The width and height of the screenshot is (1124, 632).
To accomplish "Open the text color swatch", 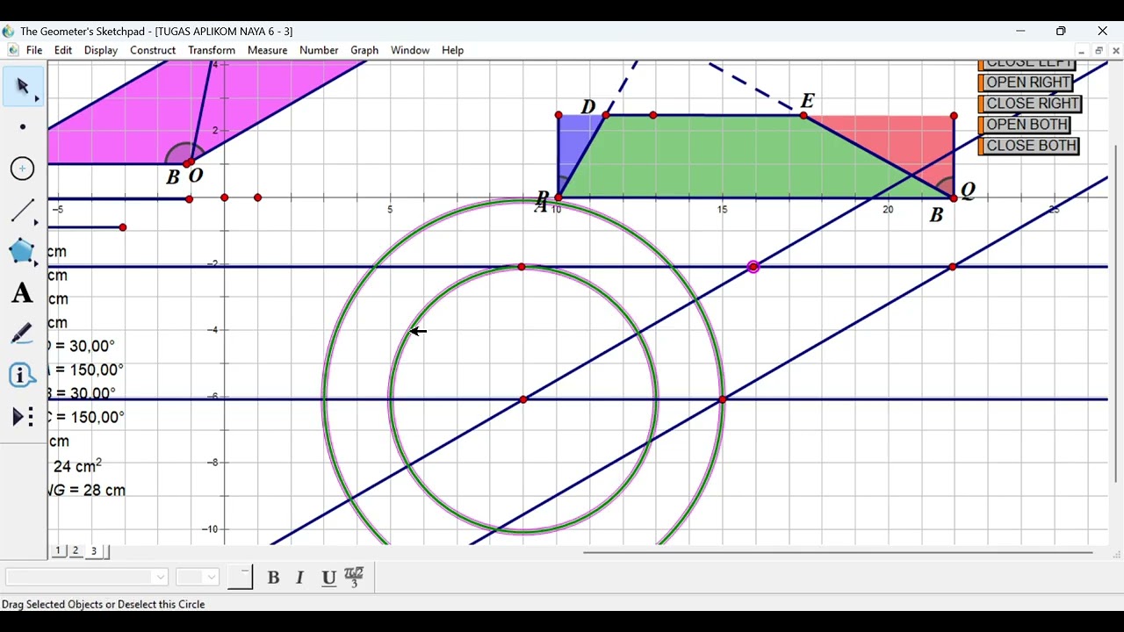I will click(240, 577).
